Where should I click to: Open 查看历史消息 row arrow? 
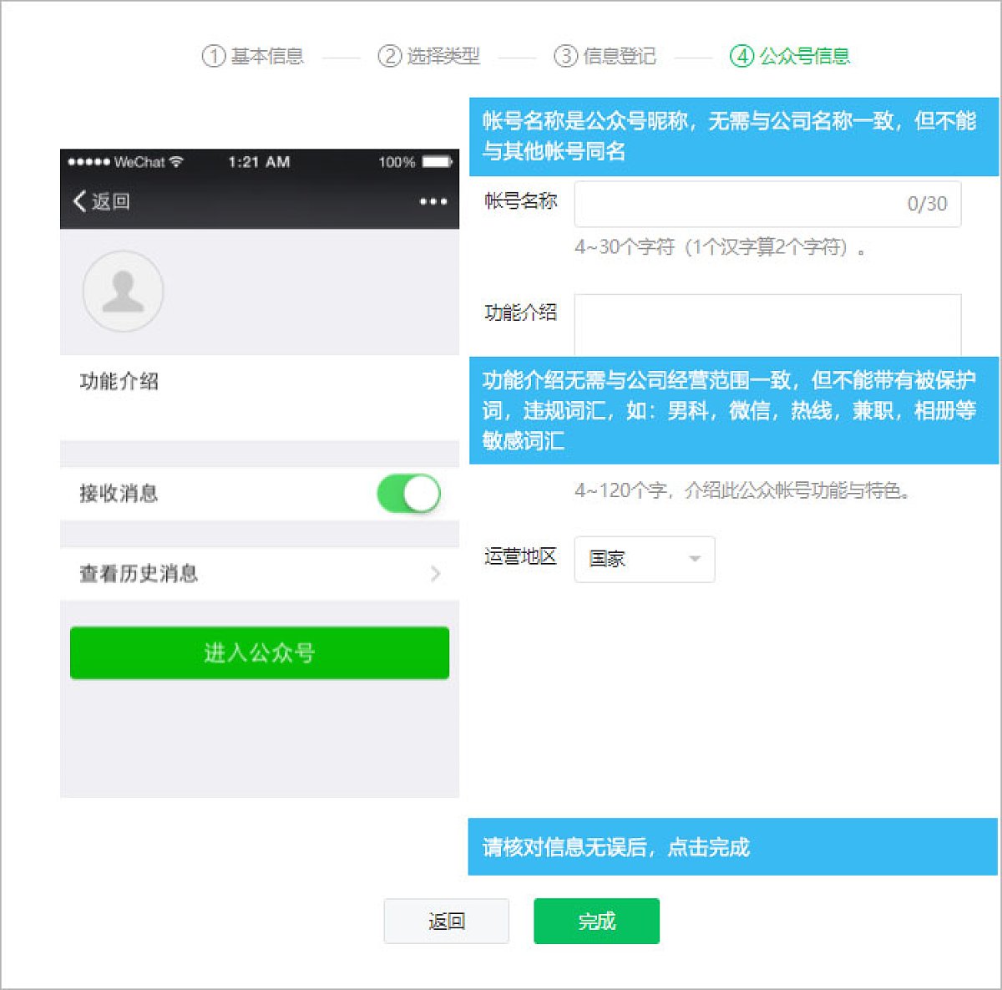tap(435, 573)
